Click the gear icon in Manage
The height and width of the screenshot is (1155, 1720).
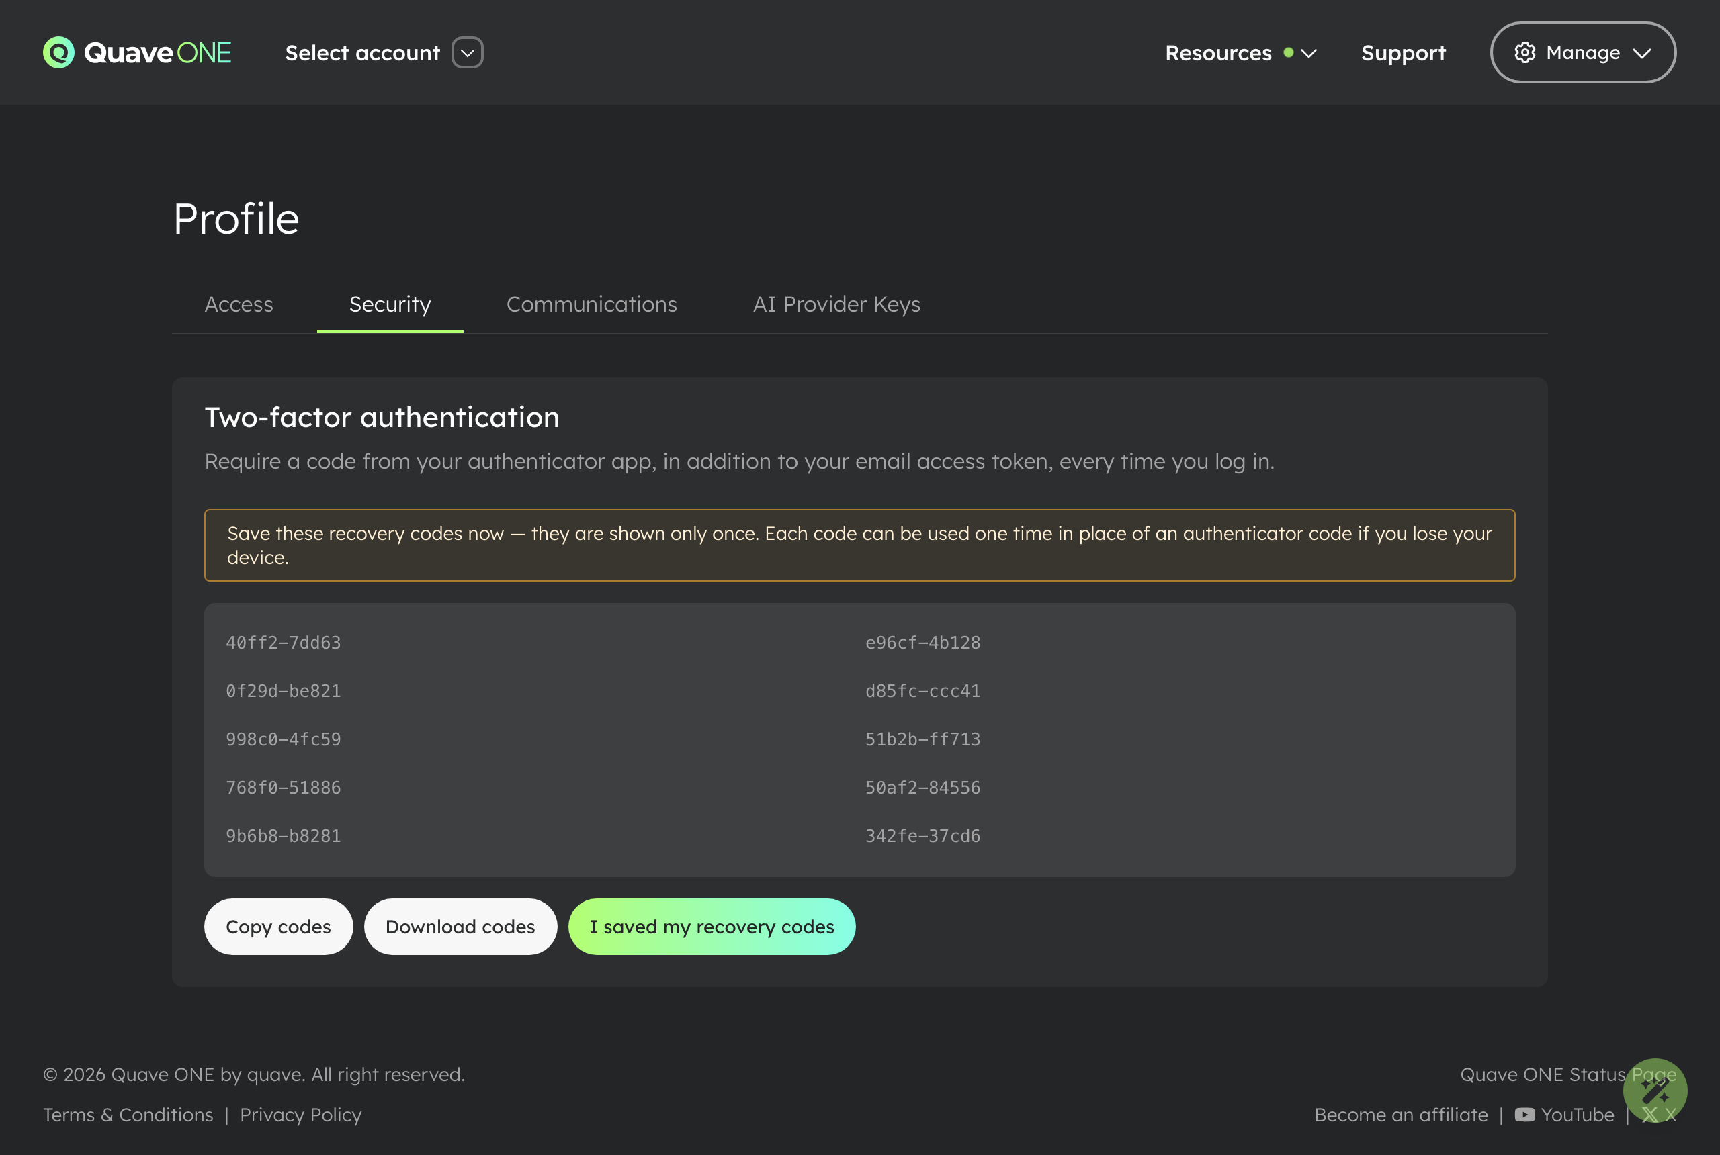click(1524, 52)
